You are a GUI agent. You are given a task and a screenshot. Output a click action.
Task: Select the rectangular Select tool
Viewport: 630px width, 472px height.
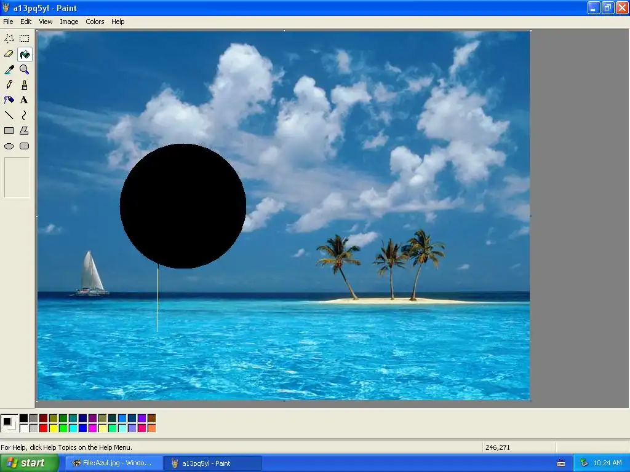(x=25, y=39)
